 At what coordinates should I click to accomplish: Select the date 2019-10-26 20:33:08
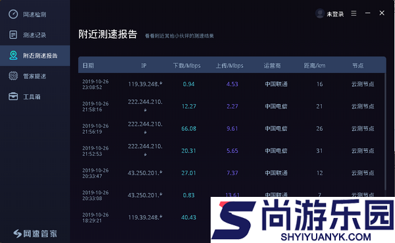pos(95,196)
